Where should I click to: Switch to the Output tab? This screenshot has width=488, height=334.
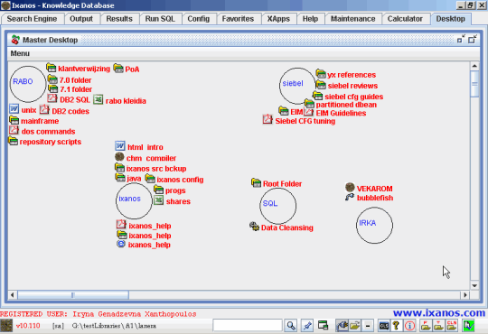(81, 19)
